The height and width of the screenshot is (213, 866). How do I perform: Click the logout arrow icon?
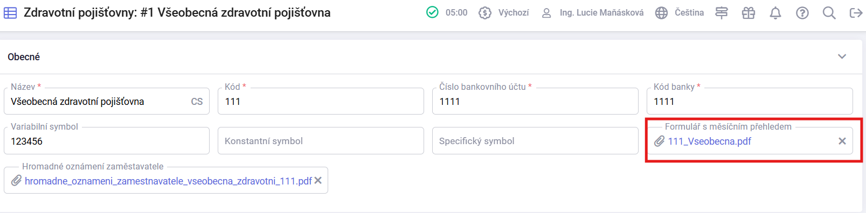point(856,13)
